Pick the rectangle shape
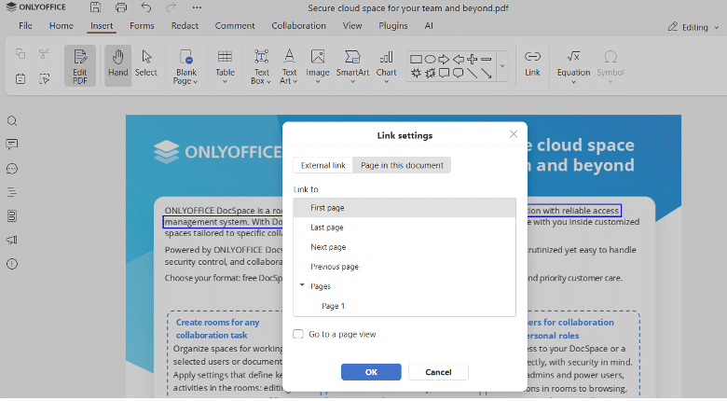727x401 pixels. coord(417,59)
